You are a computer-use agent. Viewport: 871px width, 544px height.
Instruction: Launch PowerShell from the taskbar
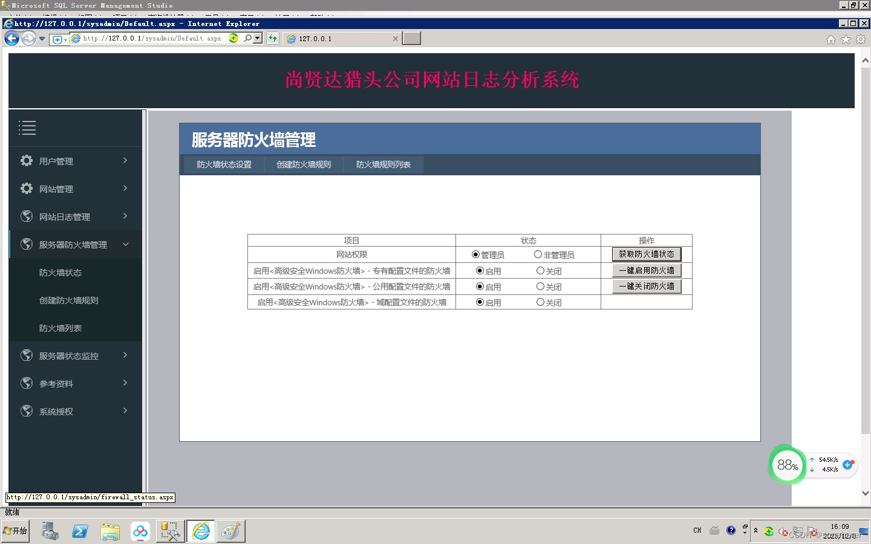point(80,531)
